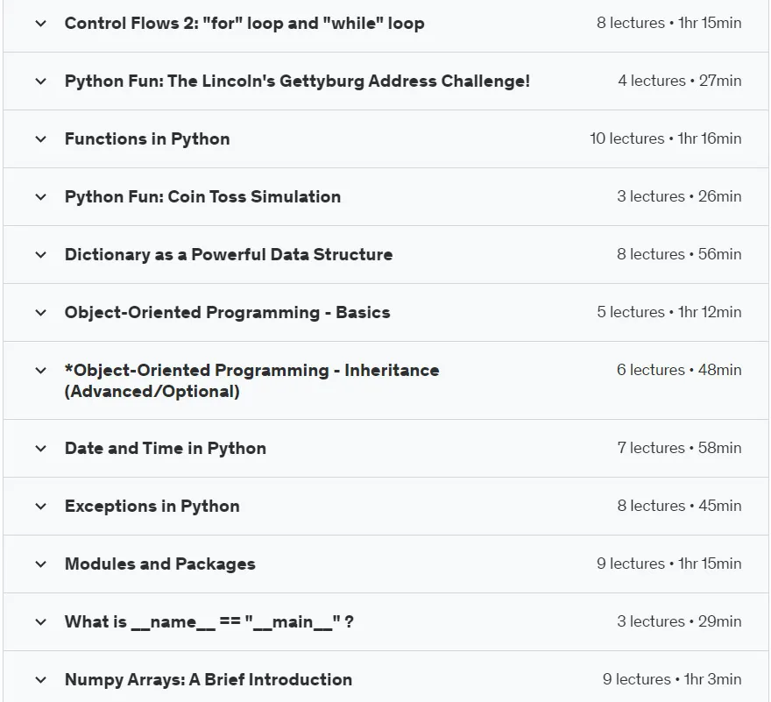The width and height of the screenshot is (771, 702).
Task: Expand the OOP Inheritance section arrow
Action: pos(41,371)
